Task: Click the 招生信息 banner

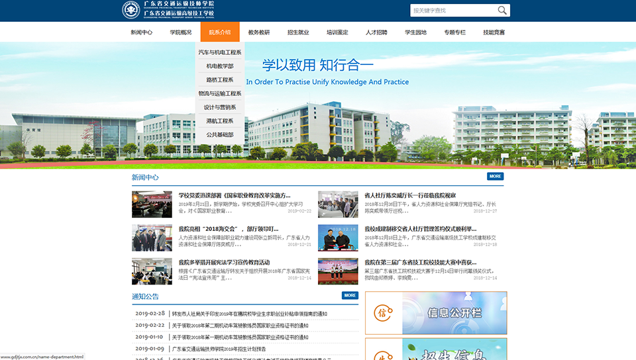Action: coord(436,349)
